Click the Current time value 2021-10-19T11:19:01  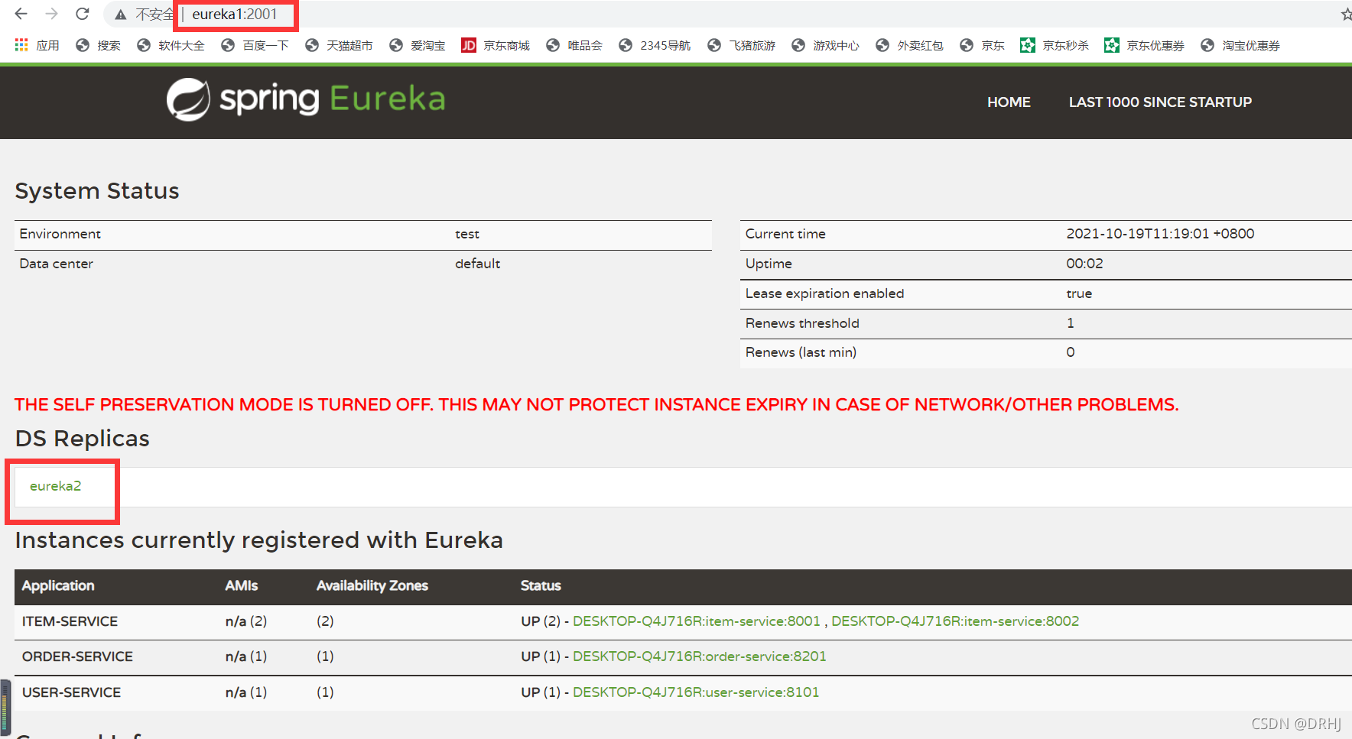click(x=1160, y=234)
